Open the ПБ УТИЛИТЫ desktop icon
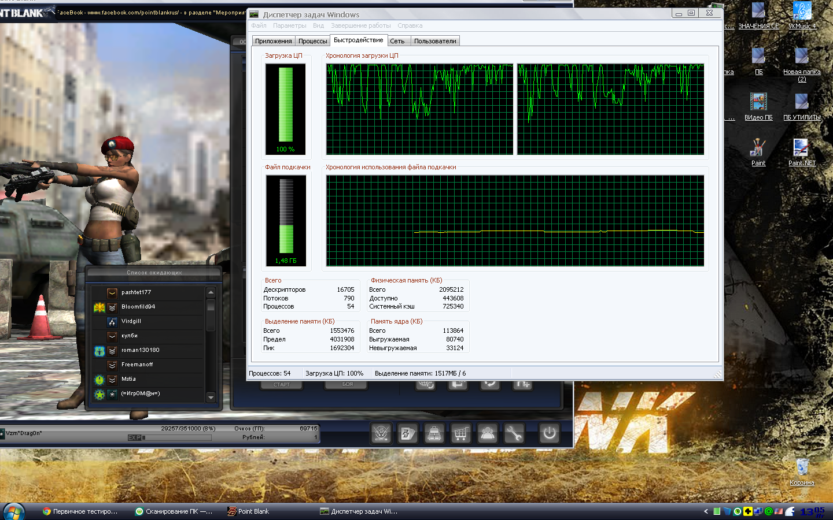The width and height of the screenshot is (833, 520). pos(802,107)
